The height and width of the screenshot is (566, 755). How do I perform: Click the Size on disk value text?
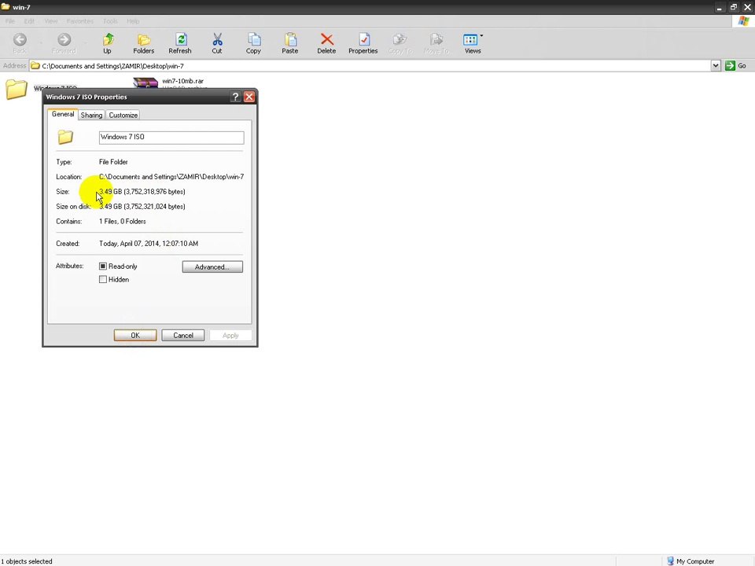tap(142, 207)
